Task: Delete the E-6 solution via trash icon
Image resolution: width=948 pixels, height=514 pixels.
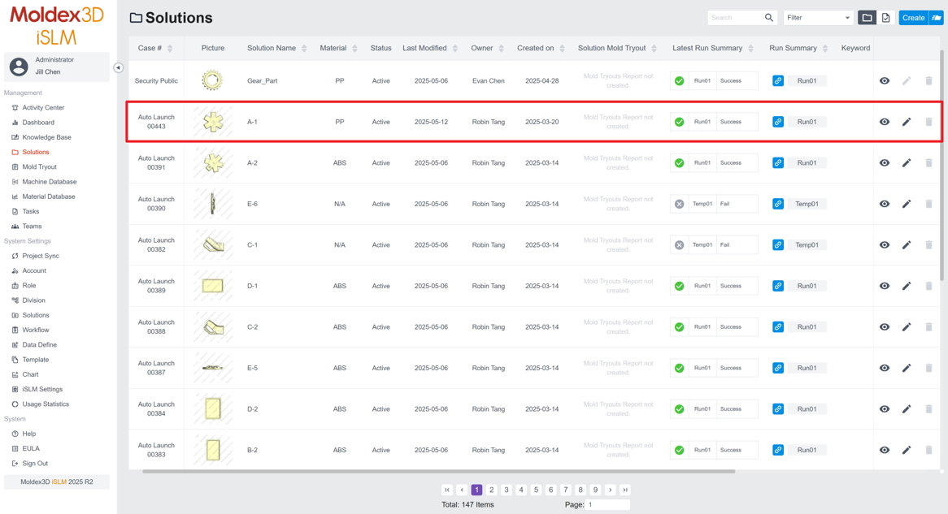Action: (928, 204)
